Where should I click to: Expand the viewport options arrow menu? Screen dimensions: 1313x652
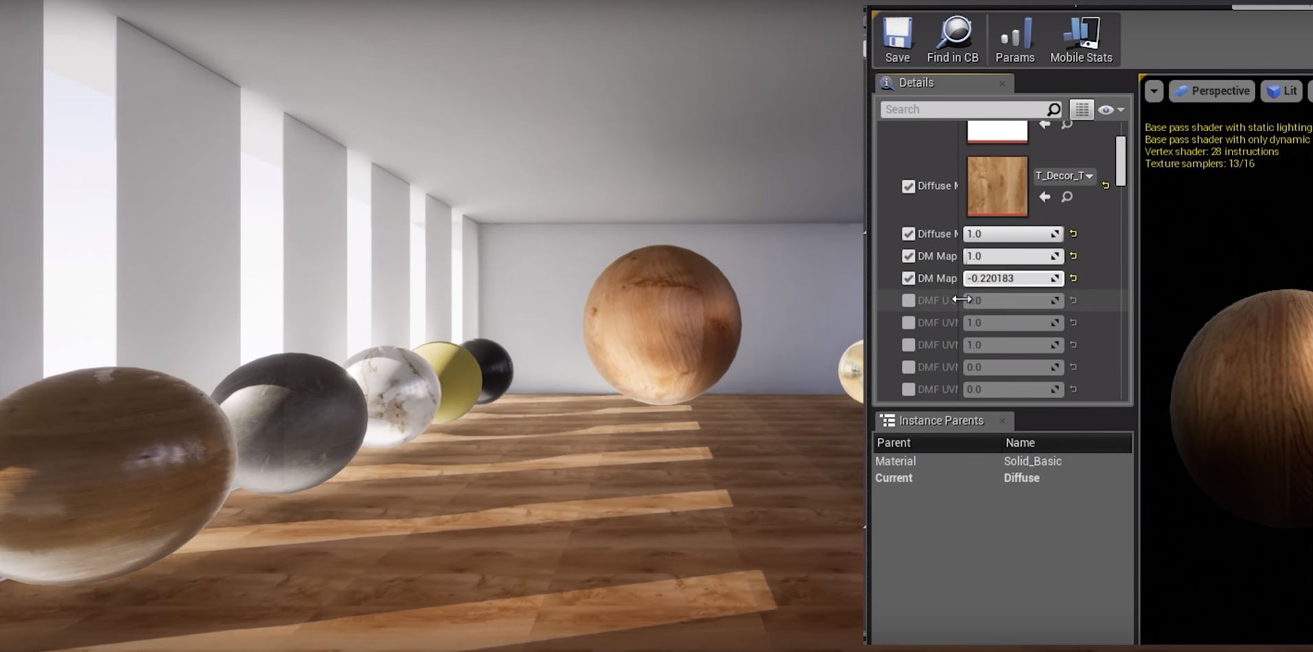(1154, 91)
